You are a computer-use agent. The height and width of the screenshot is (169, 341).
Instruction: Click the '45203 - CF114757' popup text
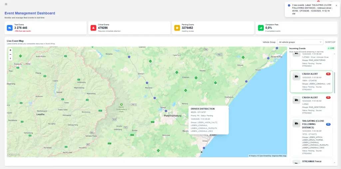point(198,112)
